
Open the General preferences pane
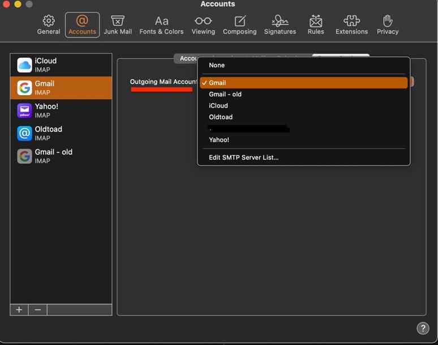49,25
